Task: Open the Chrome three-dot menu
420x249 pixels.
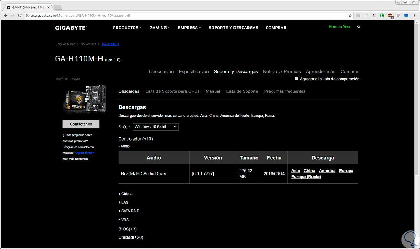Action: 415,15
